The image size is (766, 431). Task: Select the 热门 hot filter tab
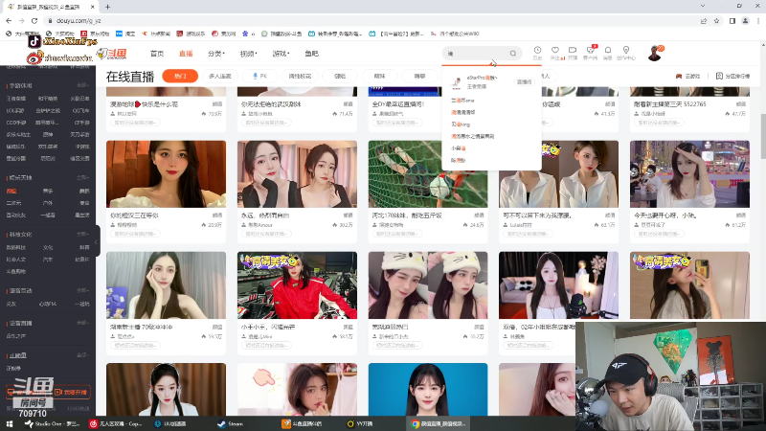180,77
